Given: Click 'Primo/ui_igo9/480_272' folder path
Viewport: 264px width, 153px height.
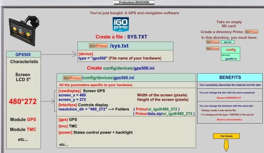Looking at the screenshot, I should 156,109.
